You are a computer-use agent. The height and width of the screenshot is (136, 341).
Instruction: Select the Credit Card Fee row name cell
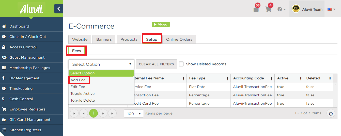coord(157,103)
